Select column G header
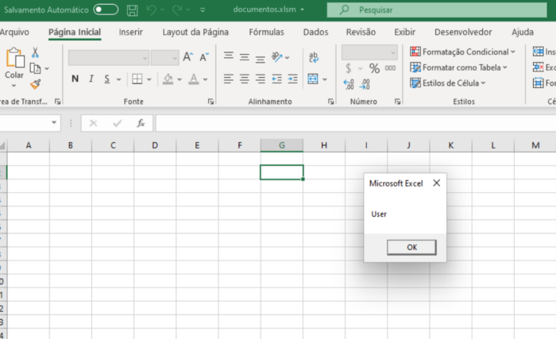This screenshot has height=339, width=556. (x=281, y=145)
